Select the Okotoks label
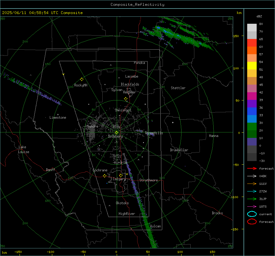 click(x=122, y=203)
